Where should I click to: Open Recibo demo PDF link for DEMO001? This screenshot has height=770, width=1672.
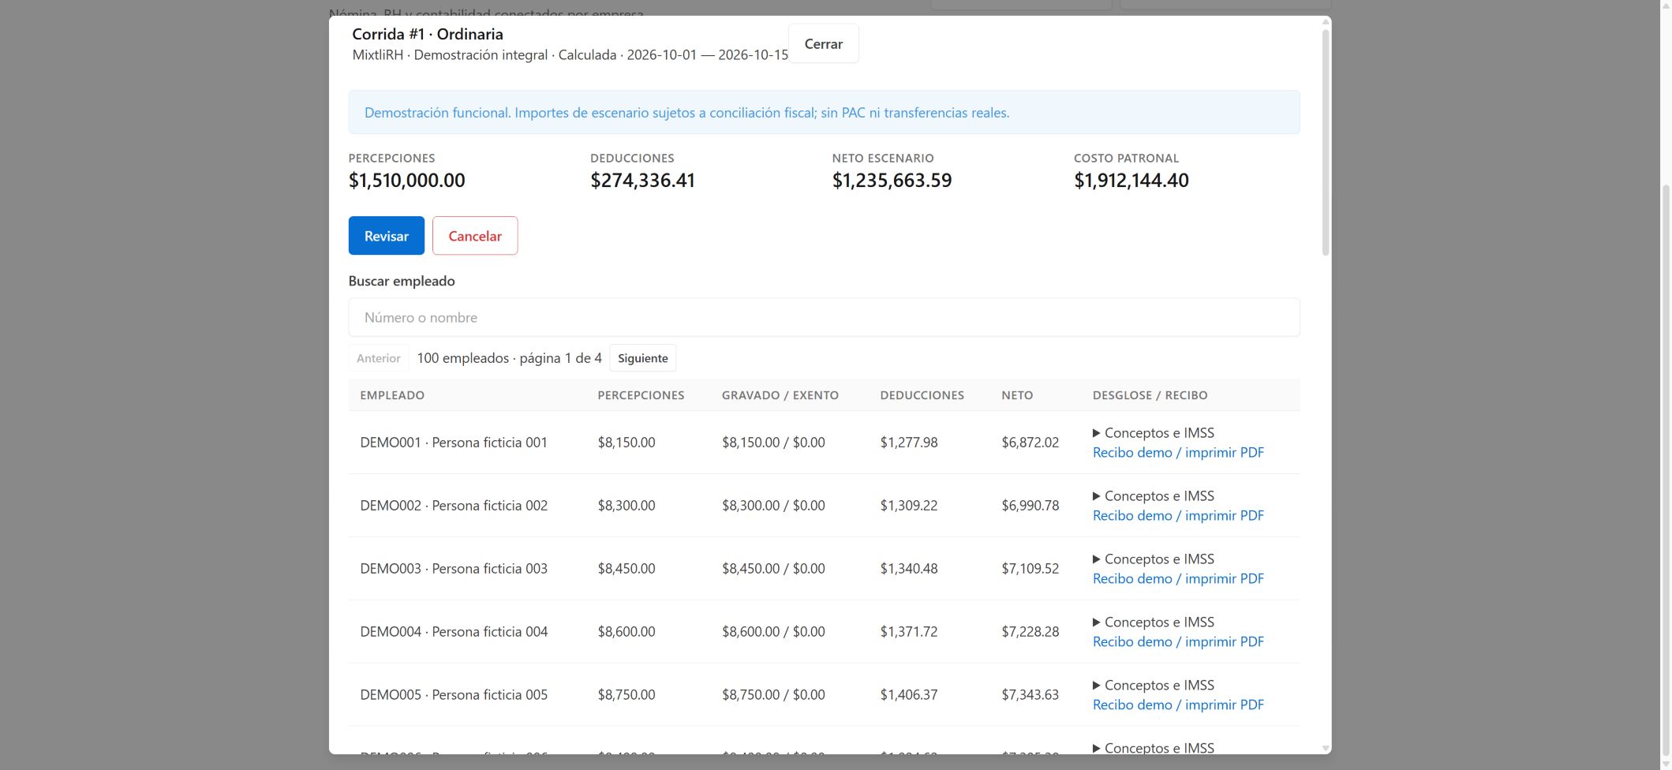1178,453
